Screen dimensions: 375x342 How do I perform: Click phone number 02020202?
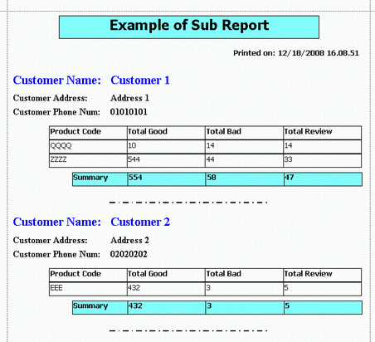coord(129,254)
